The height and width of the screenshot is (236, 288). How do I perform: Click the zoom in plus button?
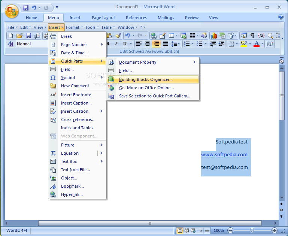tap(274, 230)
